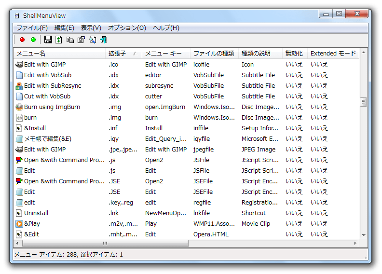Click the icon beside the .key,.reg edit row
382x274 pixels.
coord(19,203)
